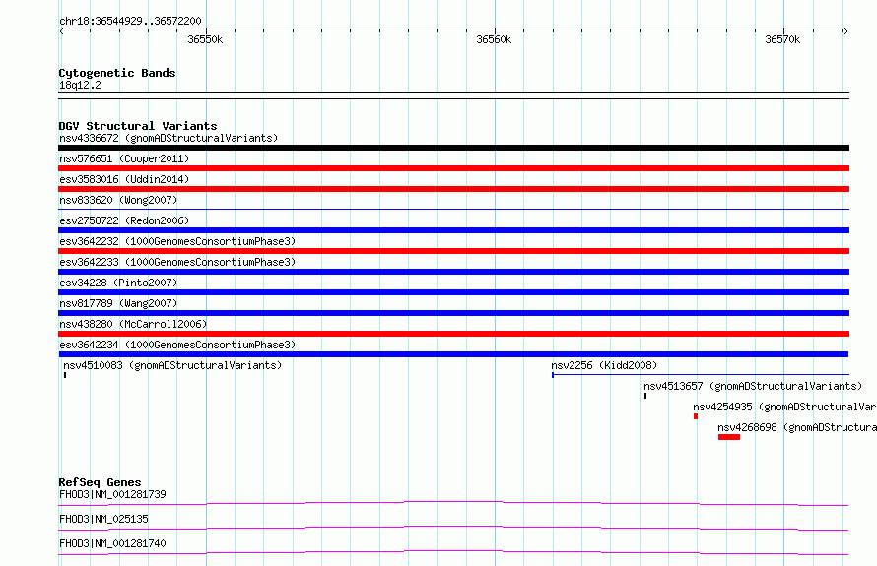Open the nsv817789 (Wang2007) label
Image resolution: width=877 pixels, height=566 pixels.
[x=118, y=303]
